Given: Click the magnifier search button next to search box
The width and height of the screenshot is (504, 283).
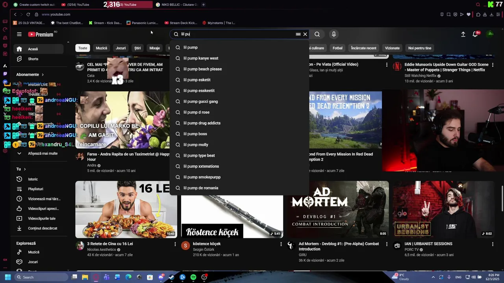Looking at the screenshot, I should [x=317, y=34].
